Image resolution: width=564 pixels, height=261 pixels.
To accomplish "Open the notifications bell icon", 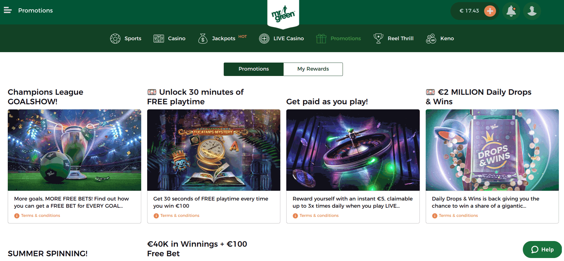I will tap(511, 11).
